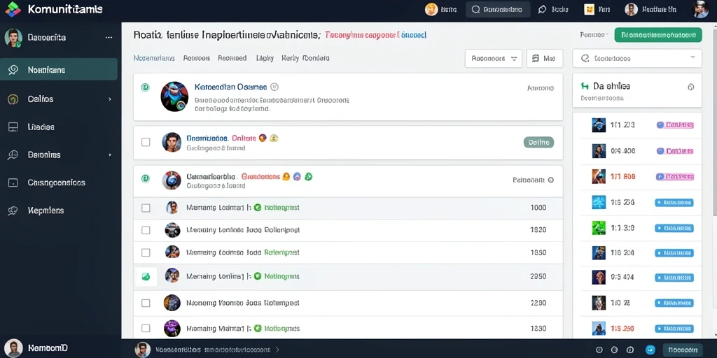The height and width of the screenshot is (358, 717).
Task: Open the Raoaooort dropdown above the list
Action: pos(494,59)
